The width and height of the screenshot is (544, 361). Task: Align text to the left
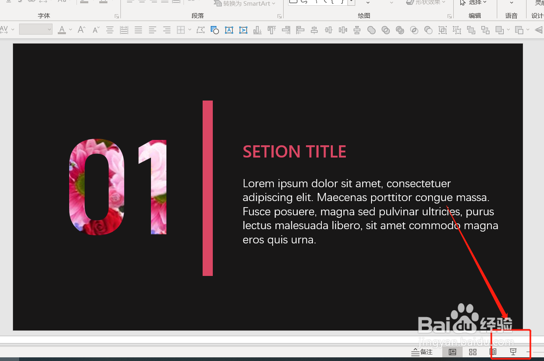tap(153, 30)
